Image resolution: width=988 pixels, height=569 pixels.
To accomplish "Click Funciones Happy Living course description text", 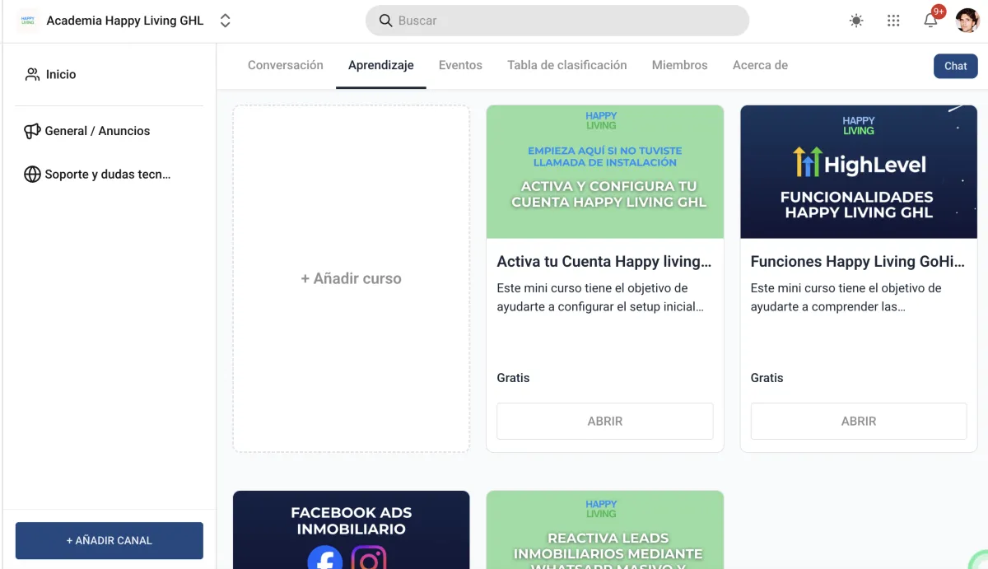I will click(x=846, y=297).
